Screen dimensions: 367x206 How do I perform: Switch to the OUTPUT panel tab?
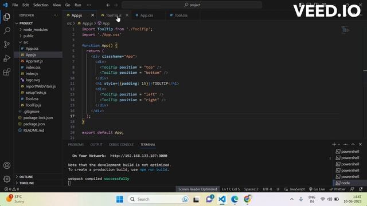pos(96,145)
